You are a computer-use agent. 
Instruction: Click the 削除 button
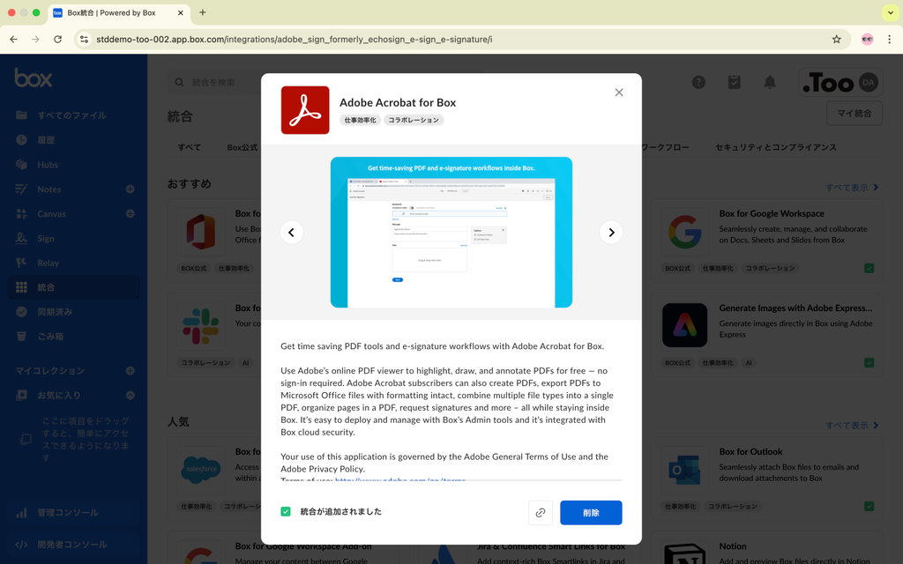pos(591,513)
